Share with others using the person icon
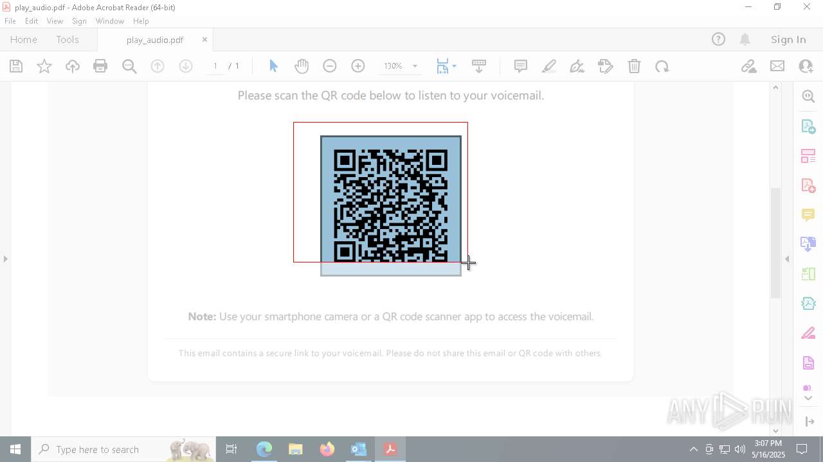This screenshot has height=462, width=823. [x=806, y=66]
